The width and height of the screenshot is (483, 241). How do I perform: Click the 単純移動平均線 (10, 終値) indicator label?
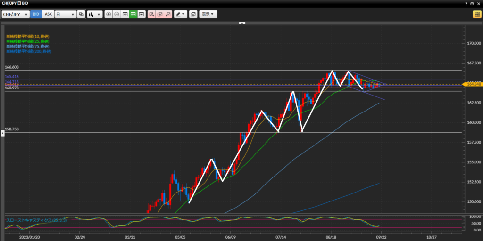[27, 36]
